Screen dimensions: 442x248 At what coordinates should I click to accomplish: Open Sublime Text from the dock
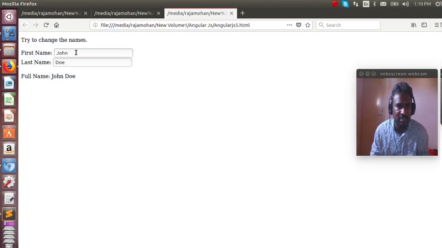[9, 214]
